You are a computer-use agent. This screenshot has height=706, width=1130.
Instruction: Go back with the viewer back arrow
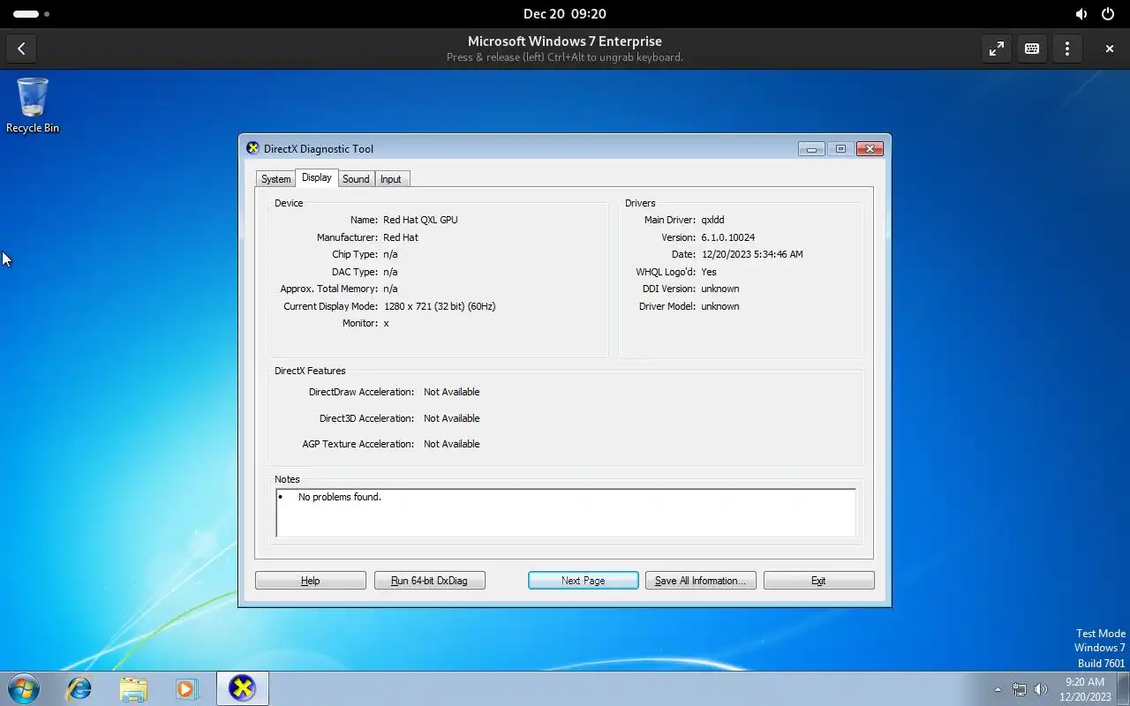[21, 49]
